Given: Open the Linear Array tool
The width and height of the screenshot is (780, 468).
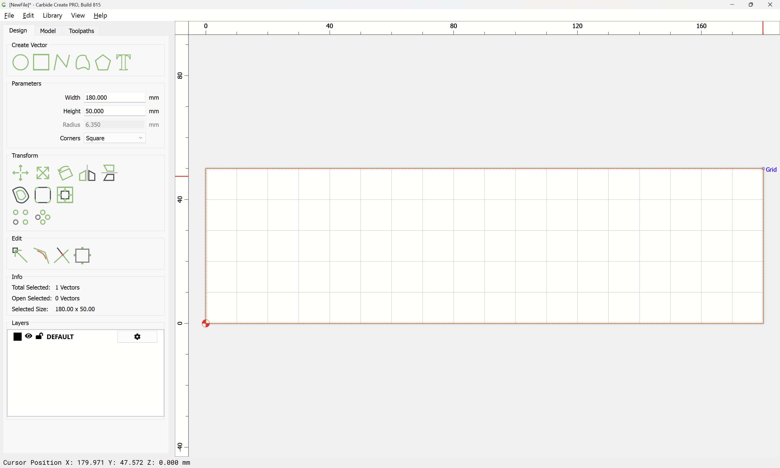Looking at the screenshot, I should coord(21,217).
